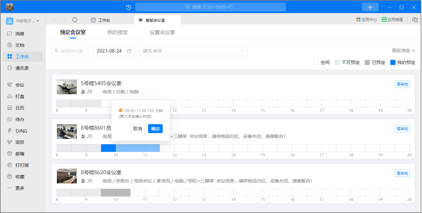Open the 2023-08-24 date picker
The width and height of the screenshot is (422, 213).
pos(114,51)
